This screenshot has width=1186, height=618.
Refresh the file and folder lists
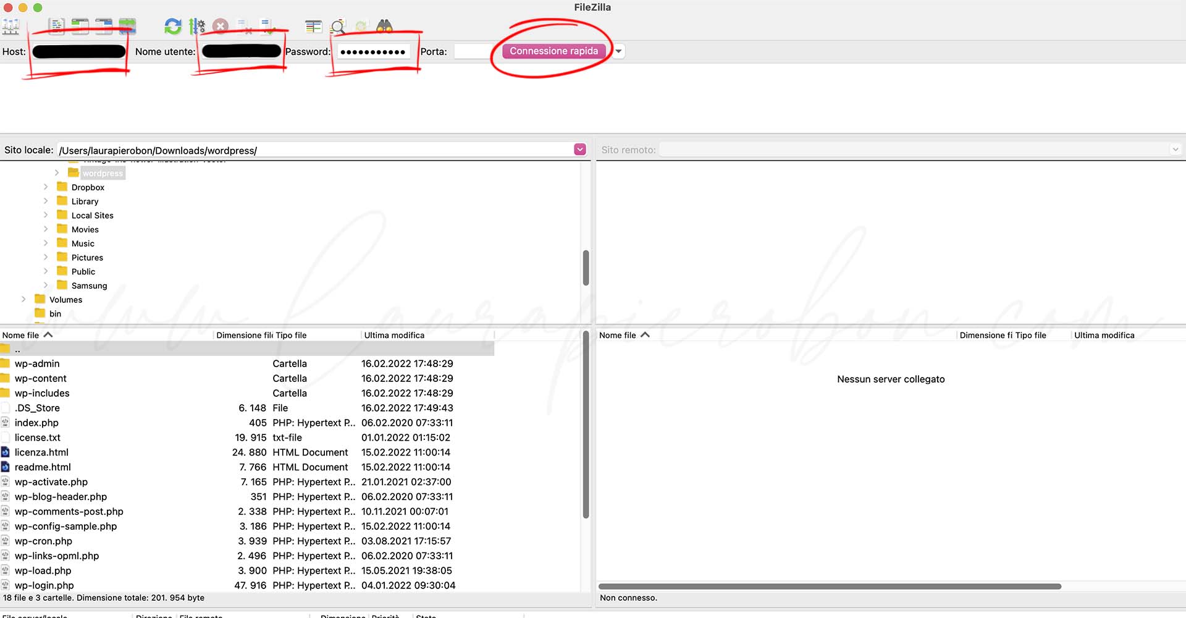coord(173,27)
